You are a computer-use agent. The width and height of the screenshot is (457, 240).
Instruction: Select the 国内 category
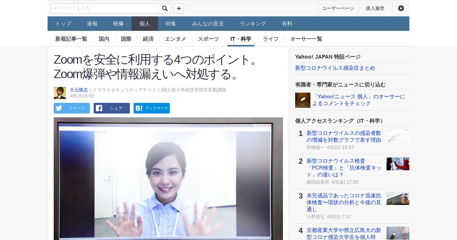(x=104, y=39)
